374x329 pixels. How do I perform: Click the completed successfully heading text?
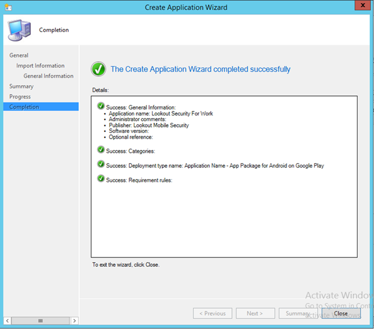click(200, 69)
